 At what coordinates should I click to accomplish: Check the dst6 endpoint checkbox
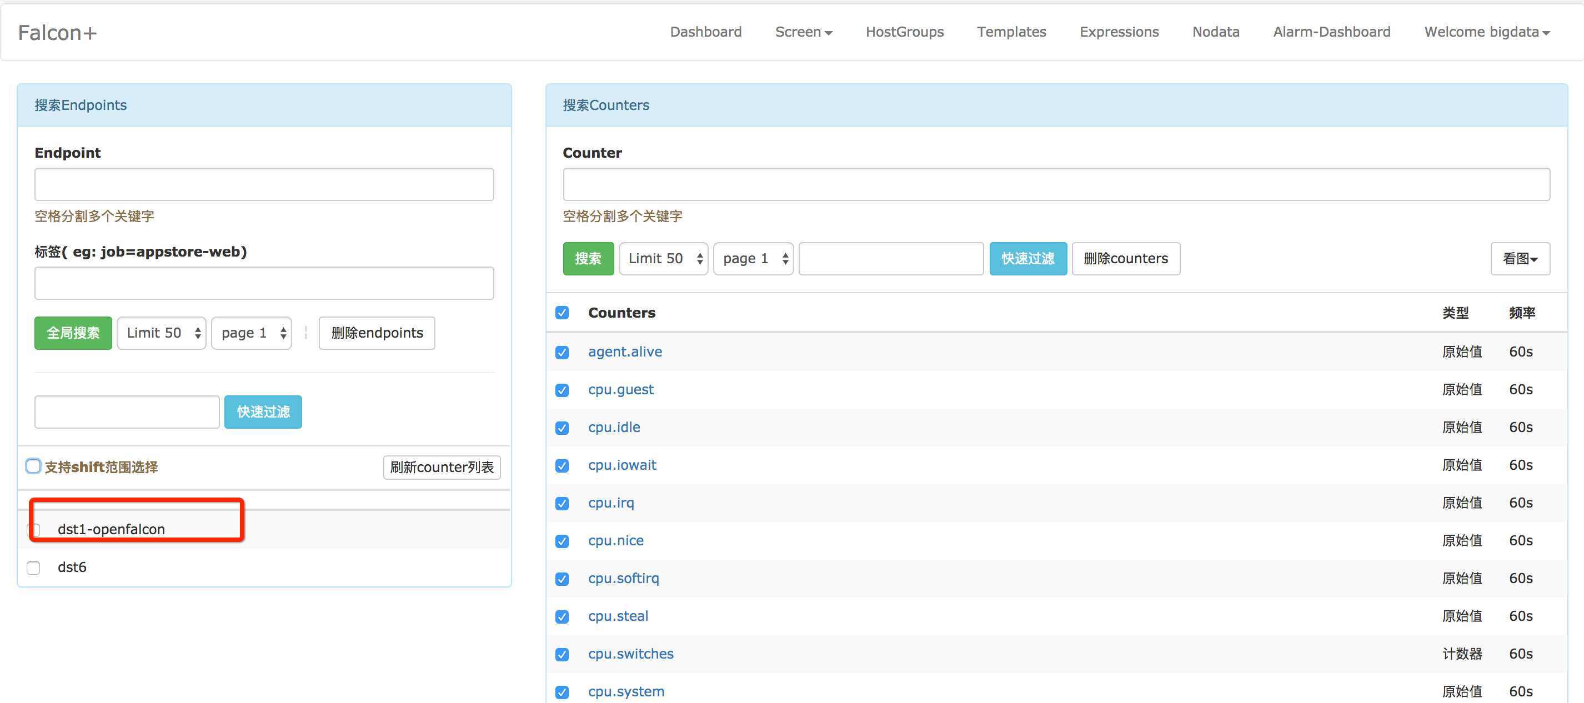[34, 568]
